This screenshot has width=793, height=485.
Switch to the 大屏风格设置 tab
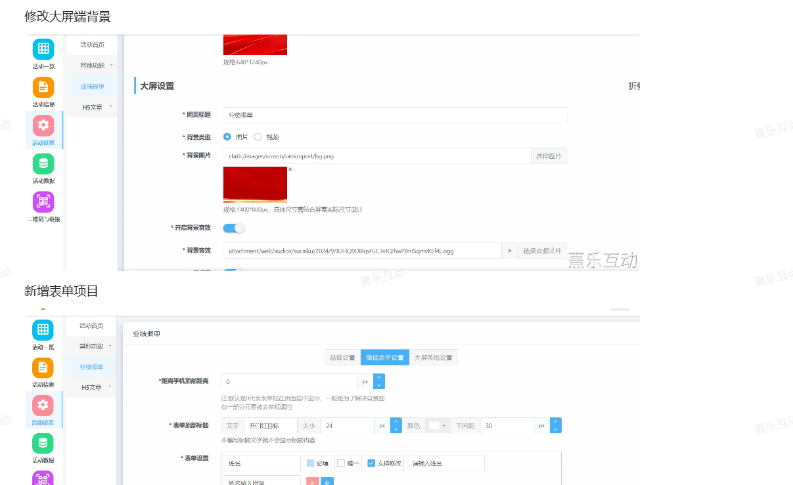(x=434, y=358)
